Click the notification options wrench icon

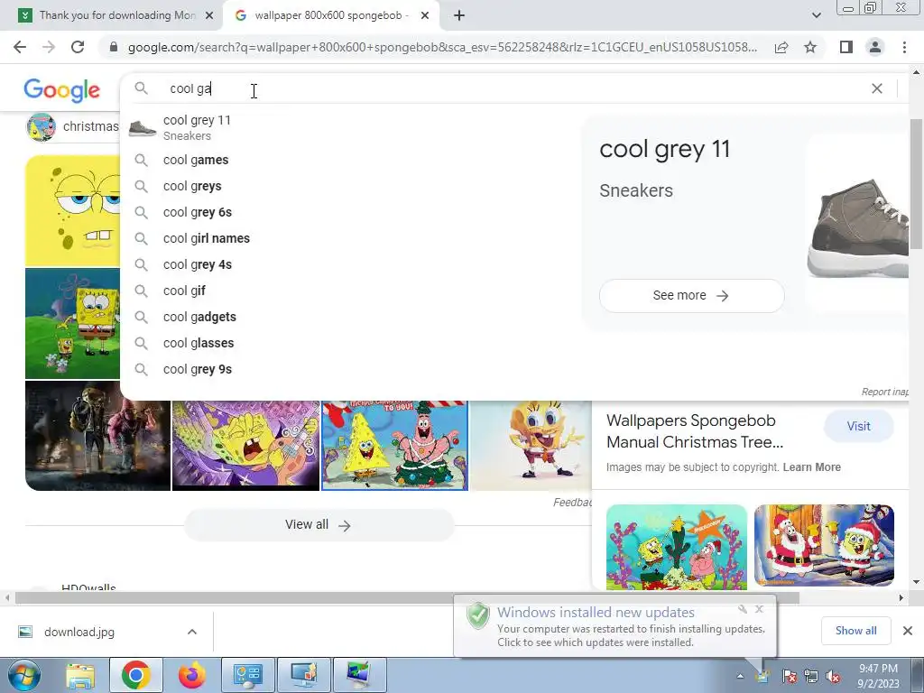[x=743, y=609]
